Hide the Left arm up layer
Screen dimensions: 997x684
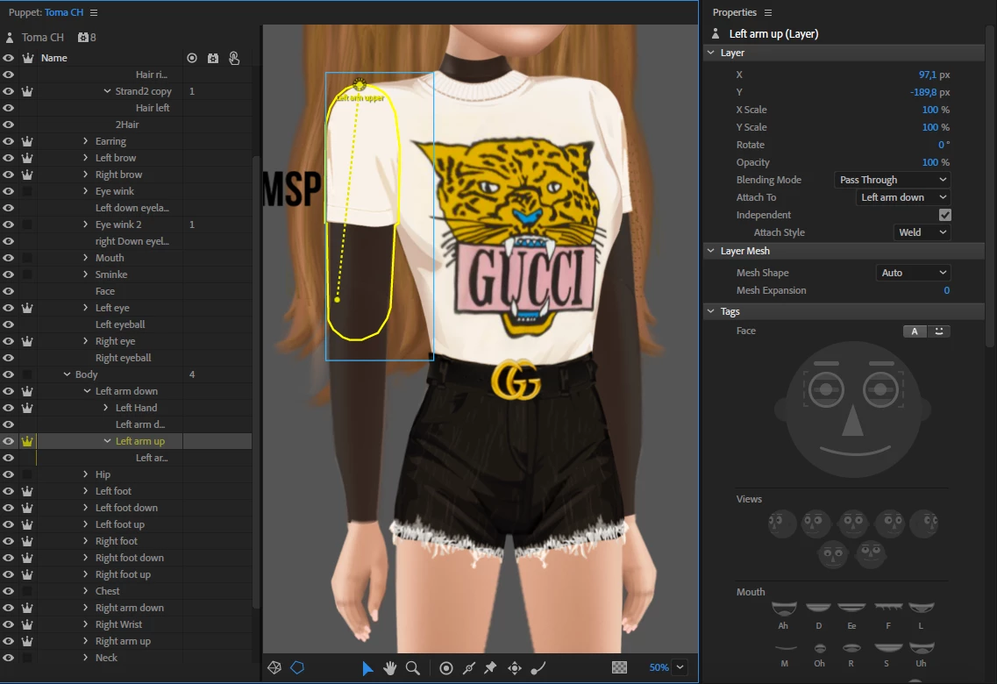8,441
